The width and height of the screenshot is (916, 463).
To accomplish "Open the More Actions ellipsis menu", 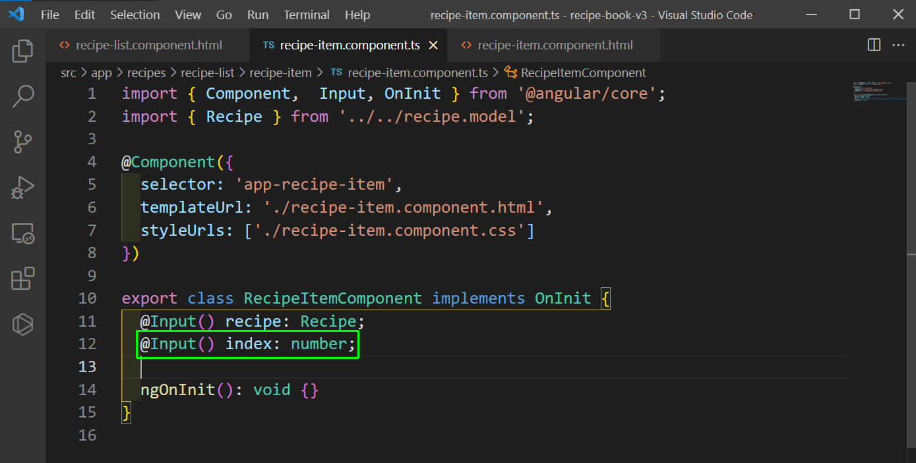I will [898, 45].
